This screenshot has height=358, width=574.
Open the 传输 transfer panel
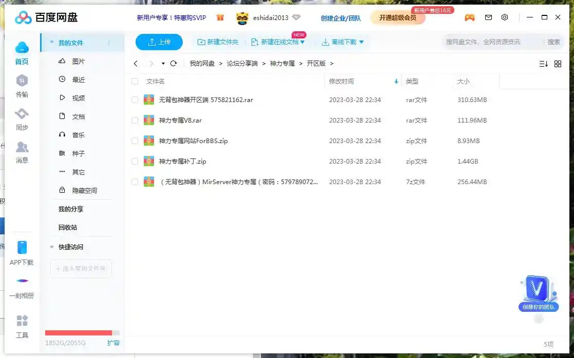click(x=22, y=81)
